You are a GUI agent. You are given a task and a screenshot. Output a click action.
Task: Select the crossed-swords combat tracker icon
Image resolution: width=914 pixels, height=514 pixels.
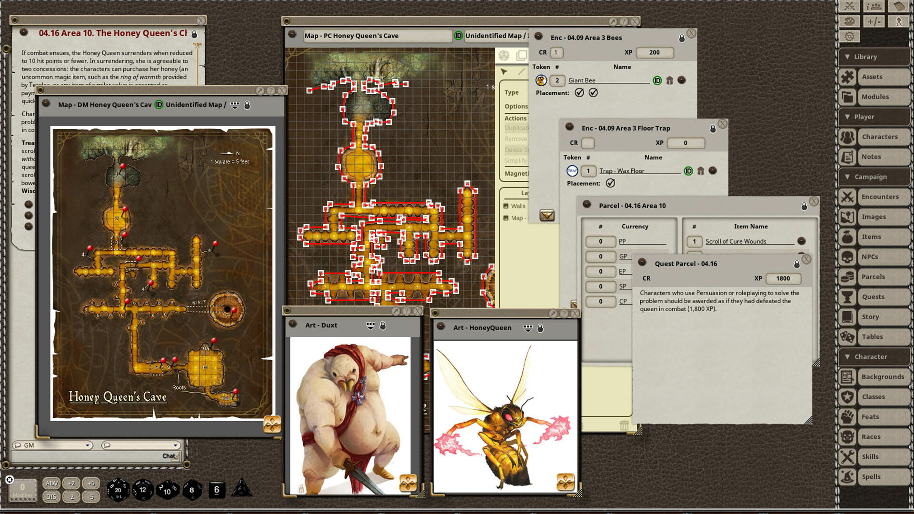point(850,7)
